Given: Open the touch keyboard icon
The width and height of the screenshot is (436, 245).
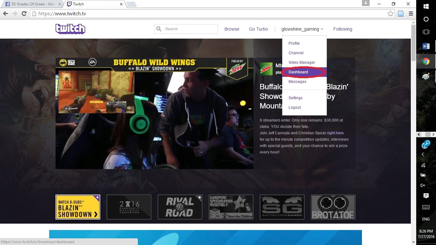Looking at the screenshot, I should point(426,207).
